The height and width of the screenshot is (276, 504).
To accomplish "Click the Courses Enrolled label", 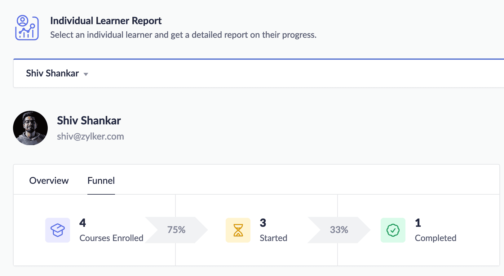I will click(x=111, y=238).
